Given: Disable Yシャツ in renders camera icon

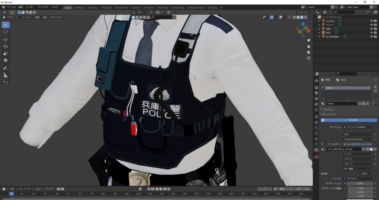Looking at the screenshot, I should point(375,25).
